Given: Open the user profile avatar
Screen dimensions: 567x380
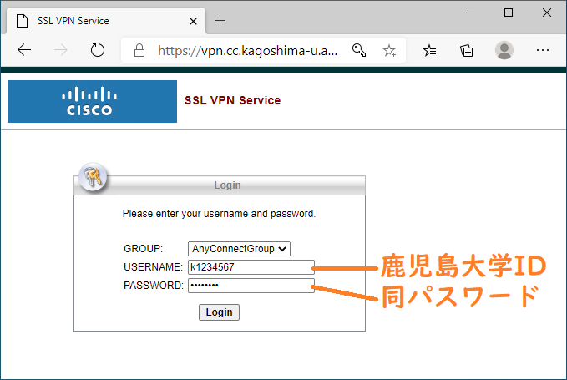Looking at the screenshot, I should [504, 50].
